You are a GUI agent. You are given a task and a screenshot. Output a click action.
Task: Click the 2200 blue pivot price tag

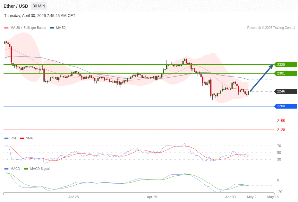[x=285, y=106]
